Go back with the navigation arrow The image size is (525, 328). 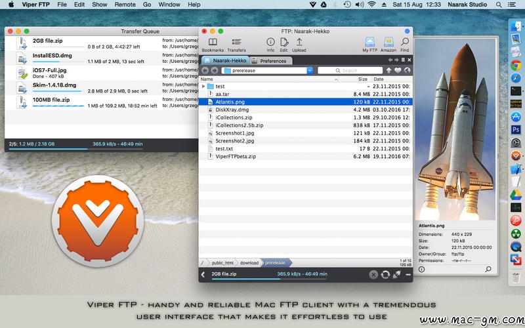coord(205,70)
